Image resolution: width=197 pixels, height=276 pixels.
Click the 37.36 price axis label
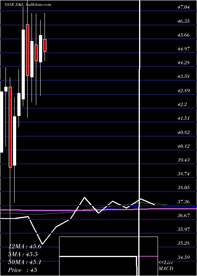tap(184, 201)
